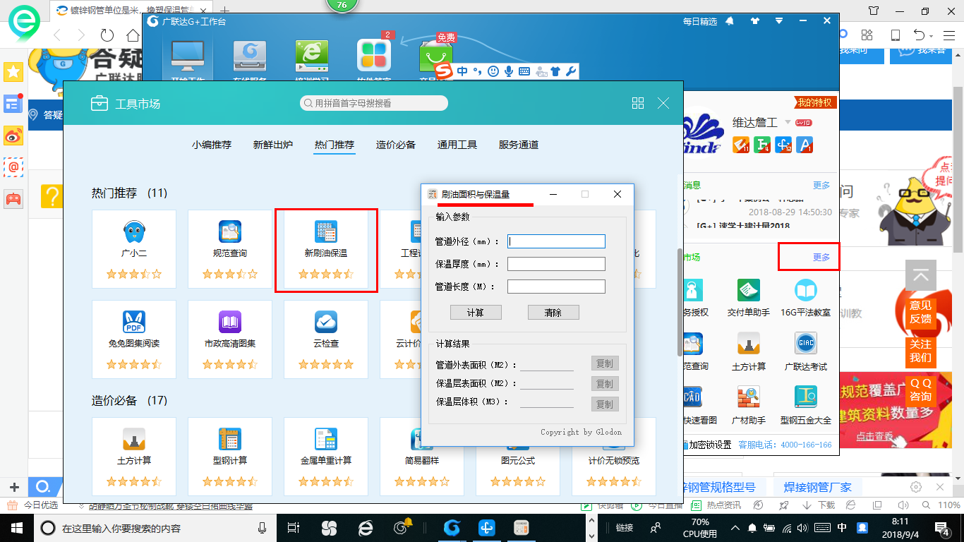Open the 规范查询 tool in 工具市场
Screen dimensions: 964x542
230,248
